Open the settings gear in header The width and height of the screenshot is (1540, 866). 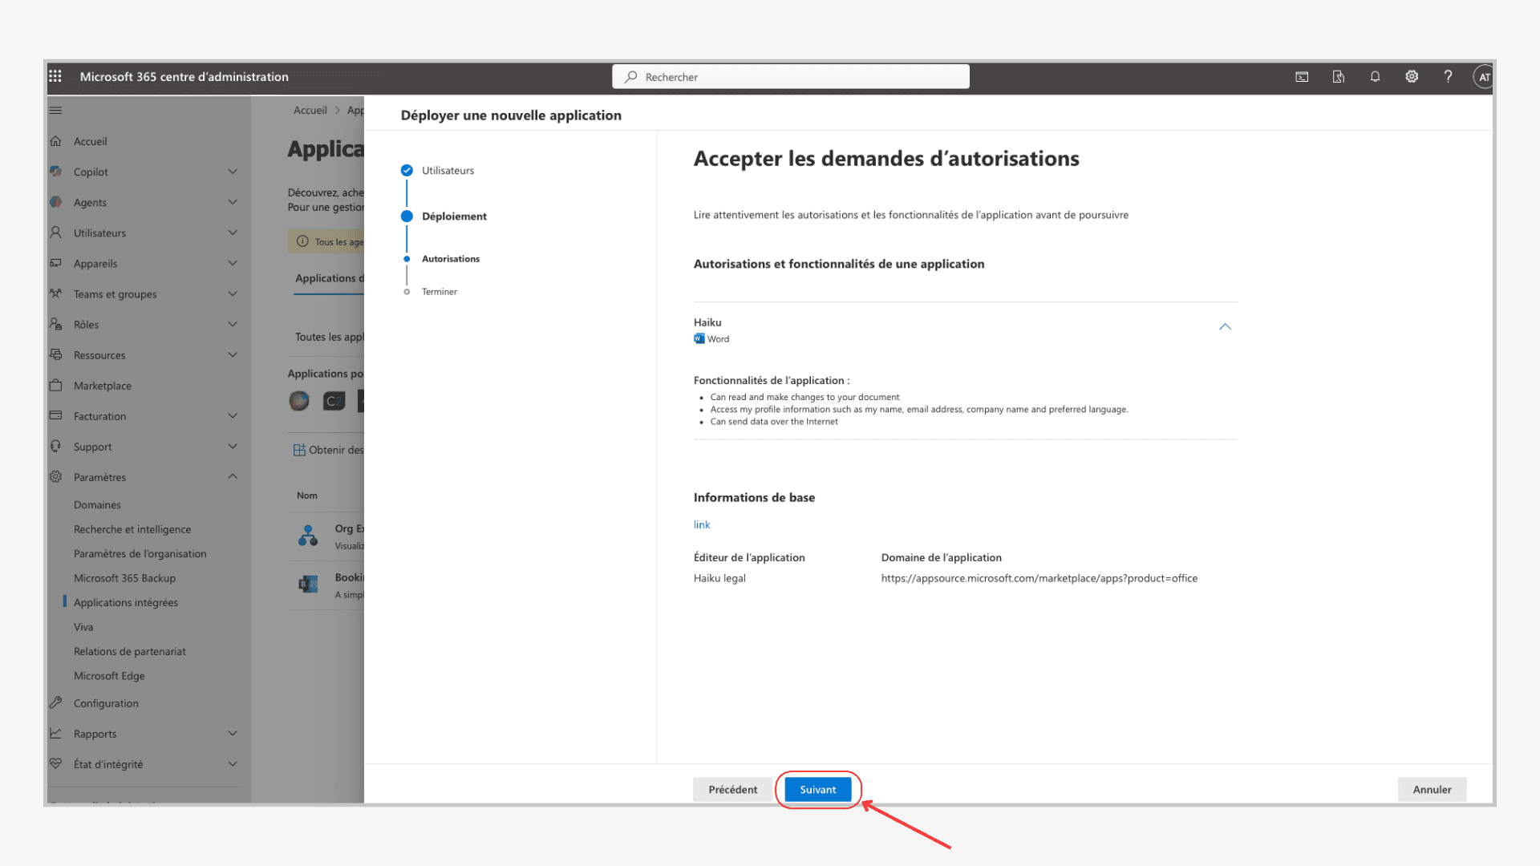coord(1412,77)
